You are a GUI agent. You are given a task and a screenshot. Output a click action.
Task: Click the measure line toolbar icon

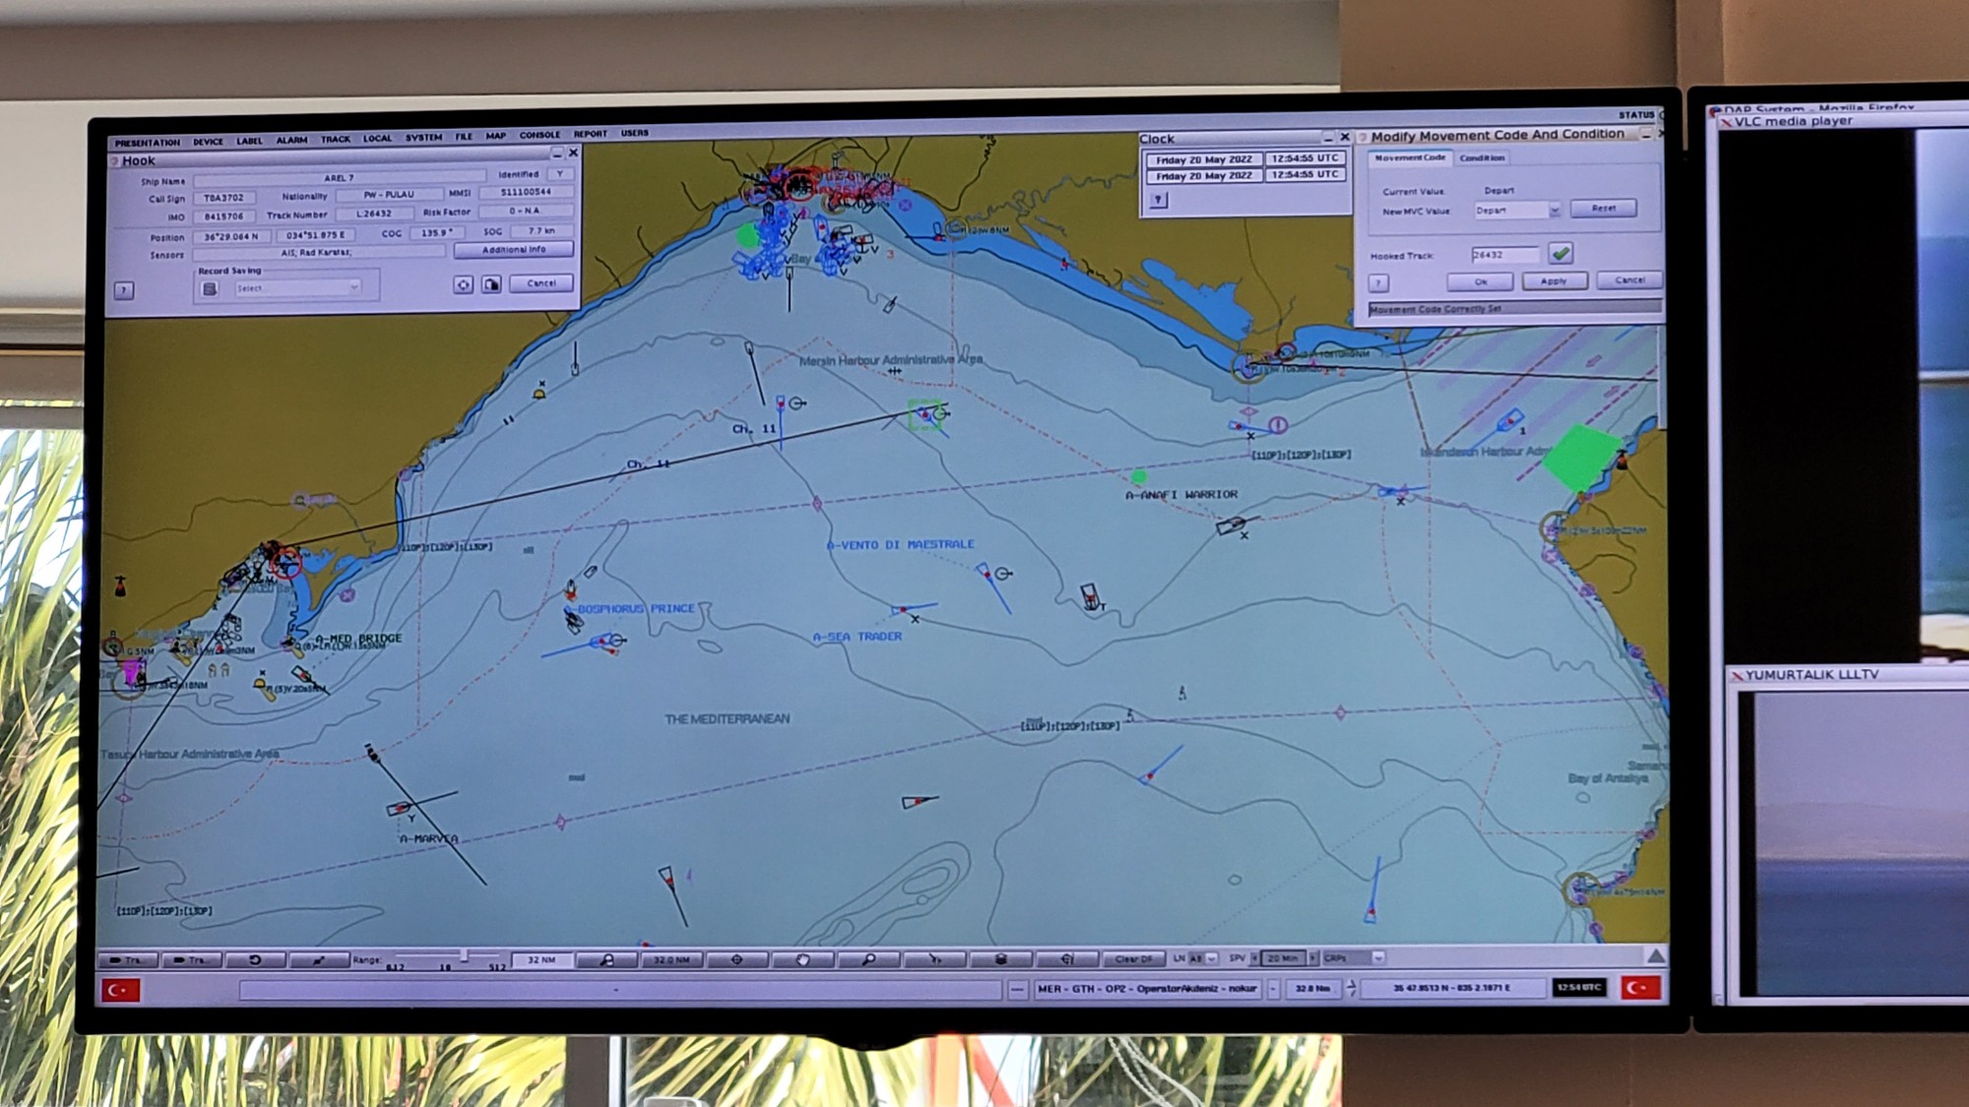pyautogui.click(x=319, y=959)
